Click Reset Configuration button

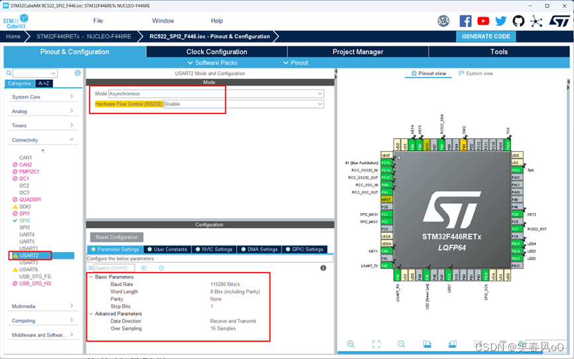tap(117, 237)
